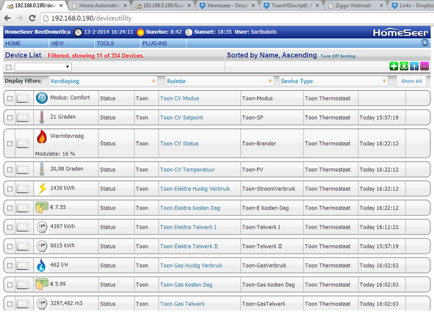Open the VIEW menu
This screenshot has height=313, width=434.
coord(57,44)
